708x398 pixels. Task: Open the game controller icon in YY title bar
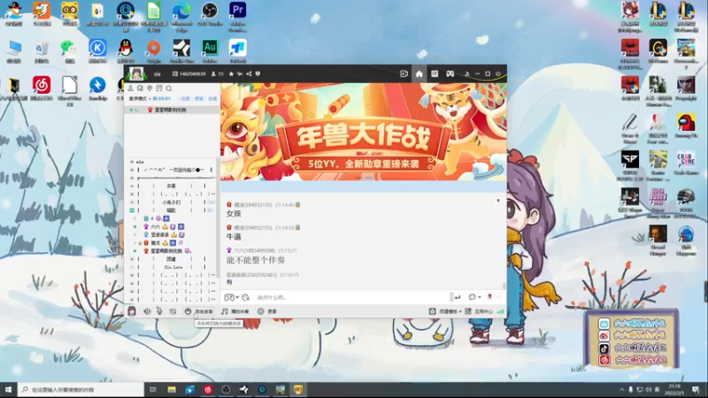(x=450, y=74)
